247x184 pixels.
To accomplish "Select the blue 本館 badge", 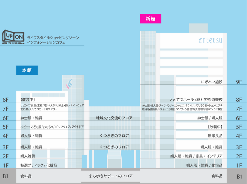I will coord(27,70).
